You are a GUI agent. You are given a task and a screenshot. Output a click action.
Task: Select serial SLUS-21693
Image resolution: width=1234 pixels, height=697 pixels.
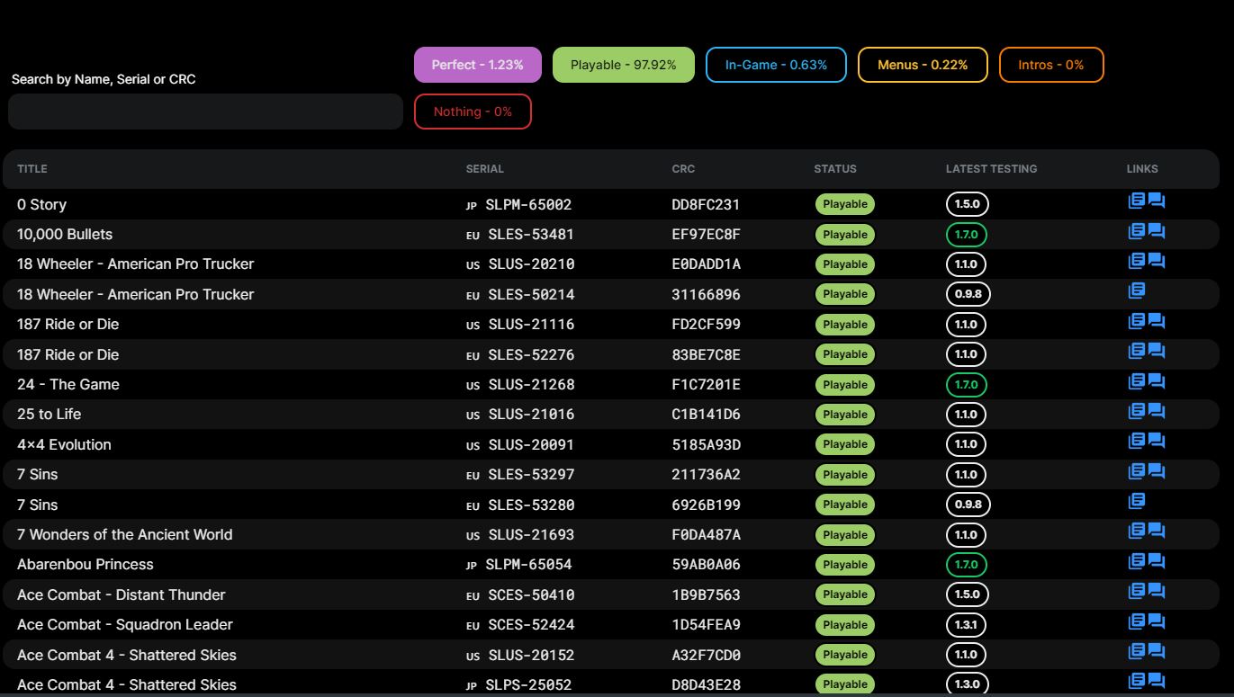tap(531, 534)
